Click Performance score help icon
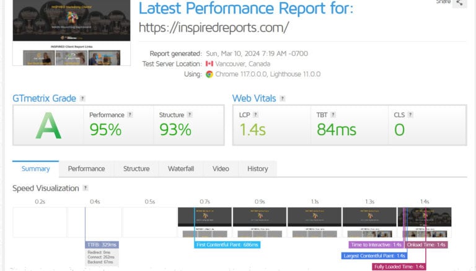The height and width of the screenshot is (271, 476). coord(130,115)
